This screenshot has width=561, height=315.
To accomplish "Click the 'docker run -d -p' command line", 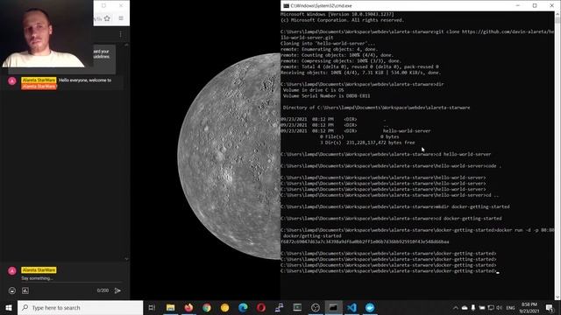I will [x=417, y=233].
